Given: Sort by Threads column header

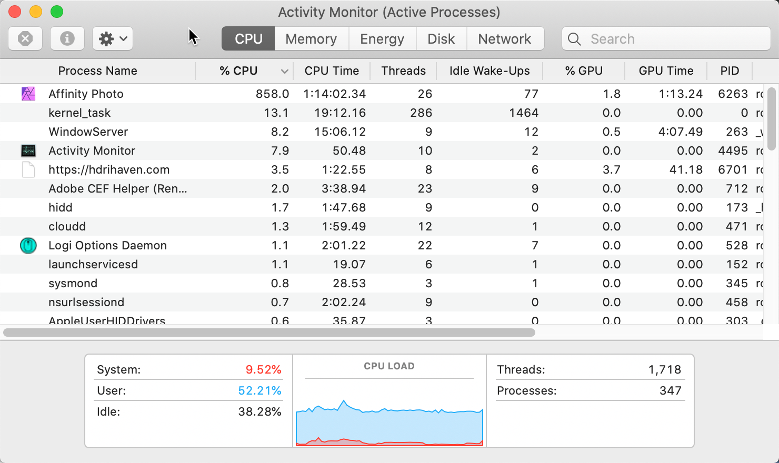Looking at the screenshot, I should tap(404, 71).
